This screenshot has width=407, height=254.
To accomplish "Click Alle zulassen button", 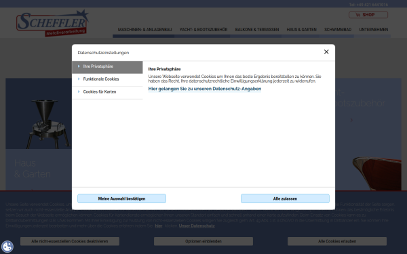I will [285, 198].
